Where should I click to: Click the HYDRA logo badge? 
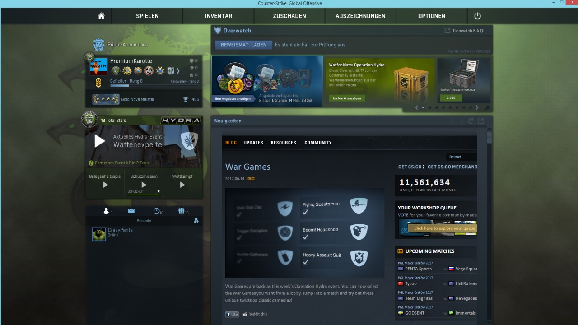(181, 121)
